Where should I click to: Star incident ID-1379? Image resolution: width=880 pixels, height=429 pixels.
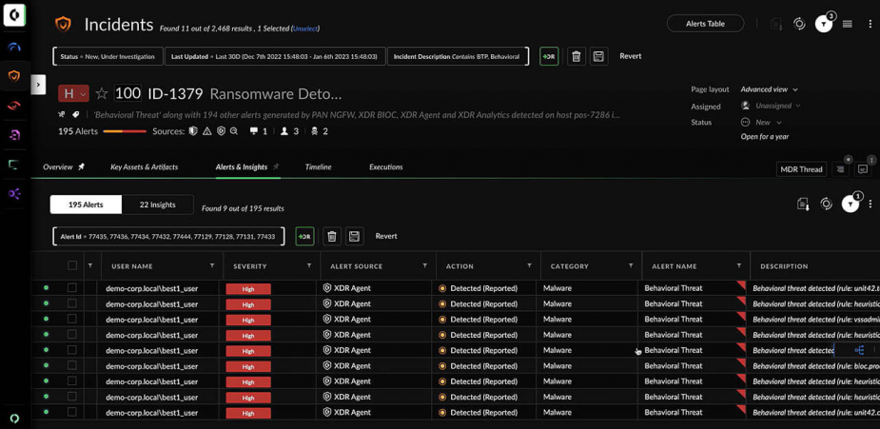point(101,93)
